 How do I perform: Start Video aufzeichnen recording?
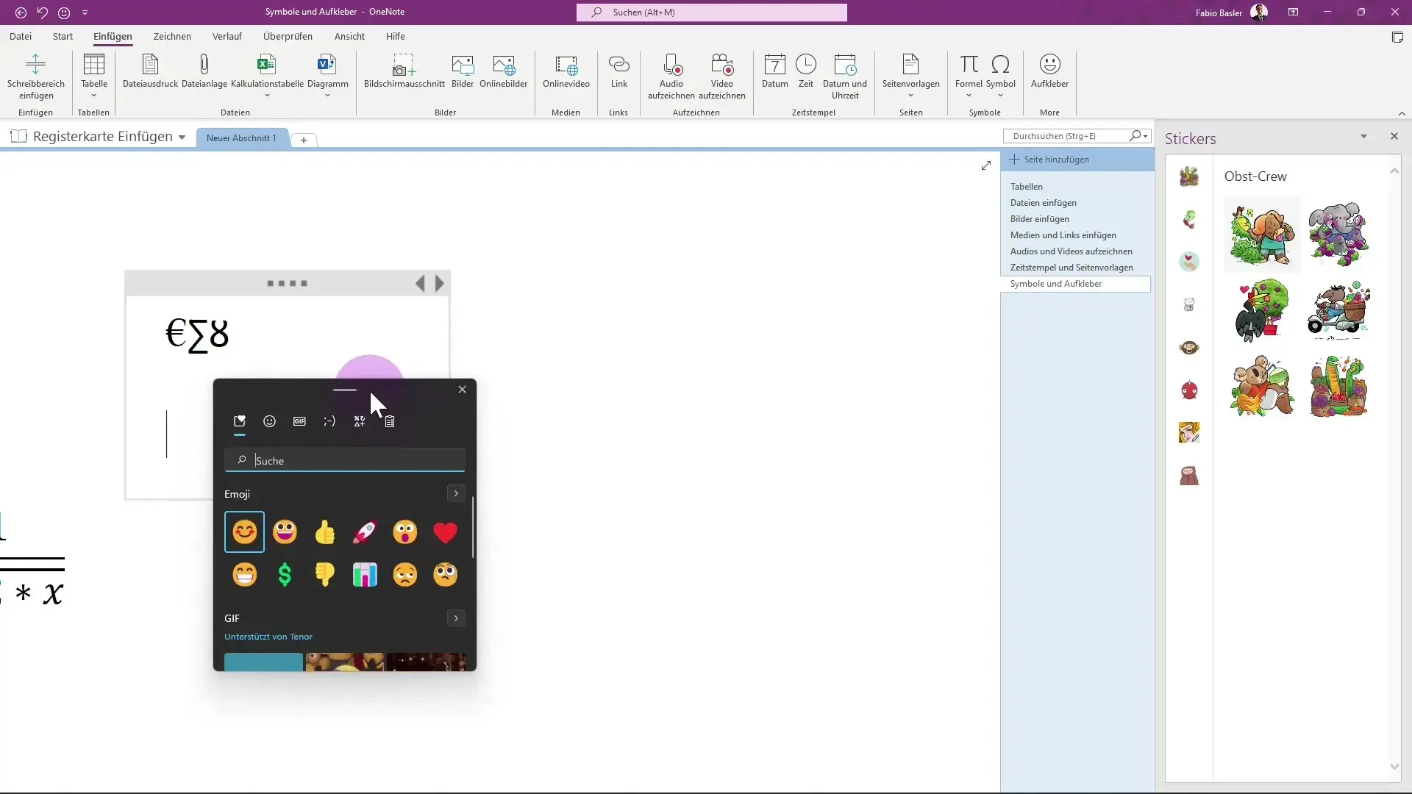(722, 76)
